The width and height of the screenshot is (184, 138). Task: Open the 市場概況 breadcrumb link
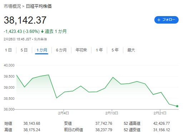[12, 6]
